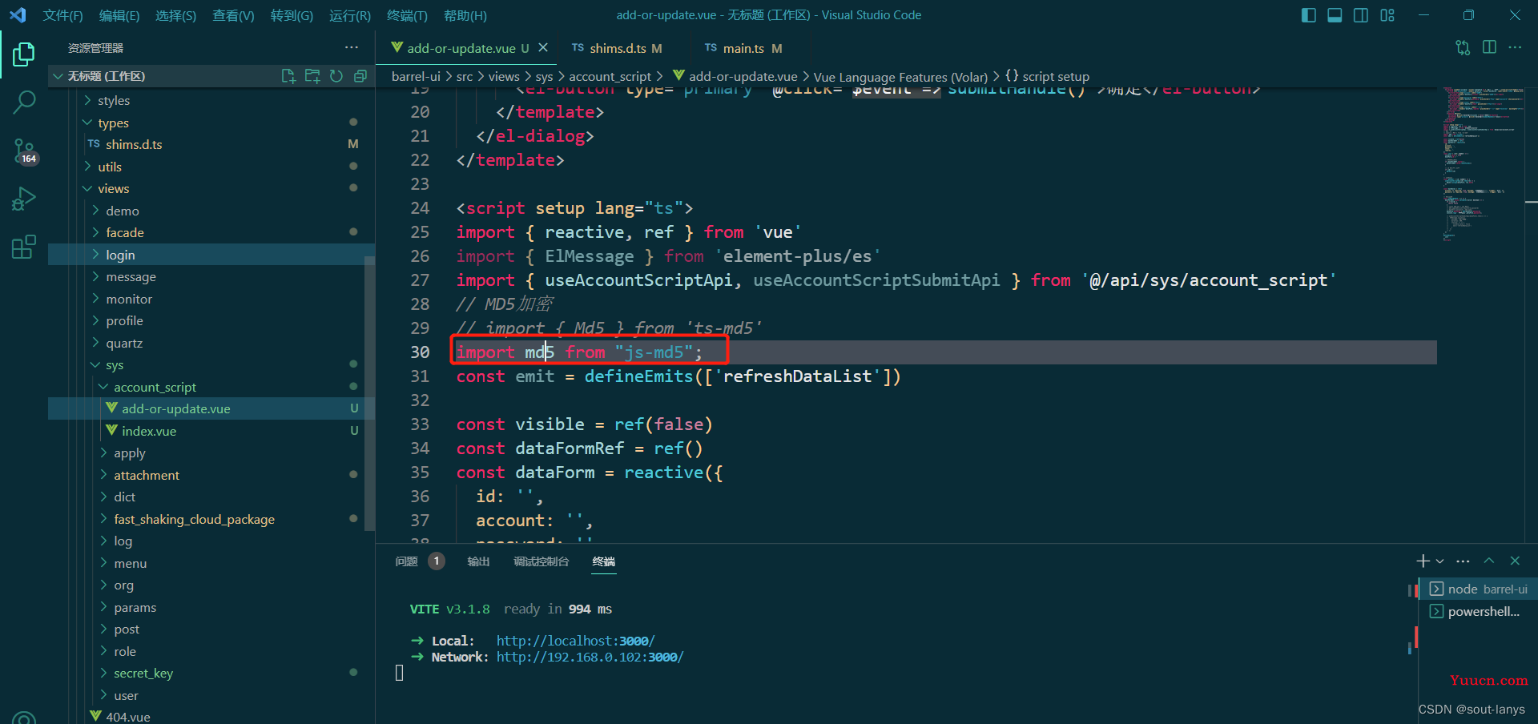Toggle the bottom panel layout
This screenshot has width=1538, height=724.
coord(1335,15)
